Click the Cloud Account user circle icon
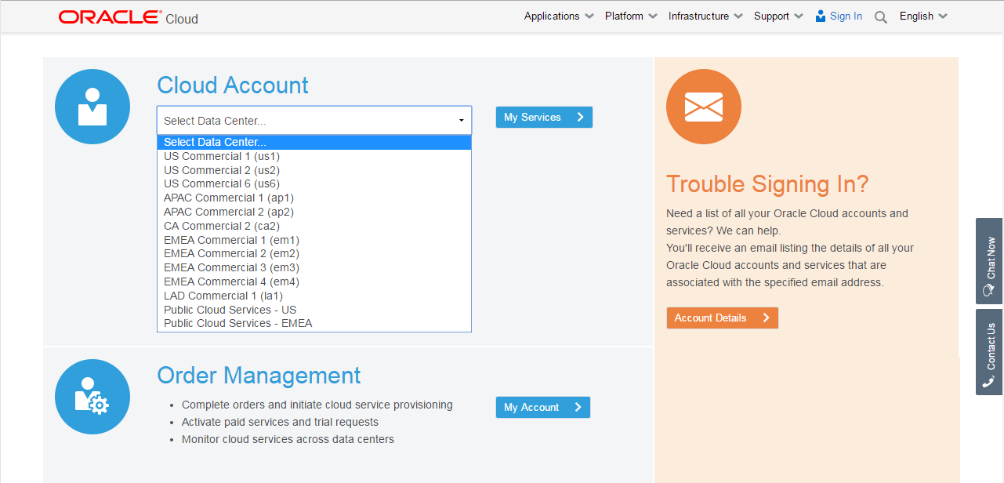This screenshot has width=1004, height=483. [92, 107]
